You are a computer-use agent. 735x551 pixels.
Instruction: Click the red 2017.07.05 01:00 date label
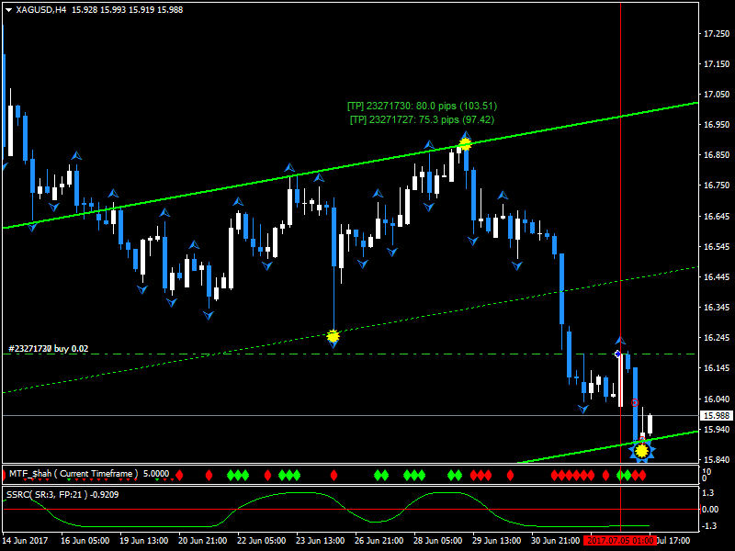(619, 541)
